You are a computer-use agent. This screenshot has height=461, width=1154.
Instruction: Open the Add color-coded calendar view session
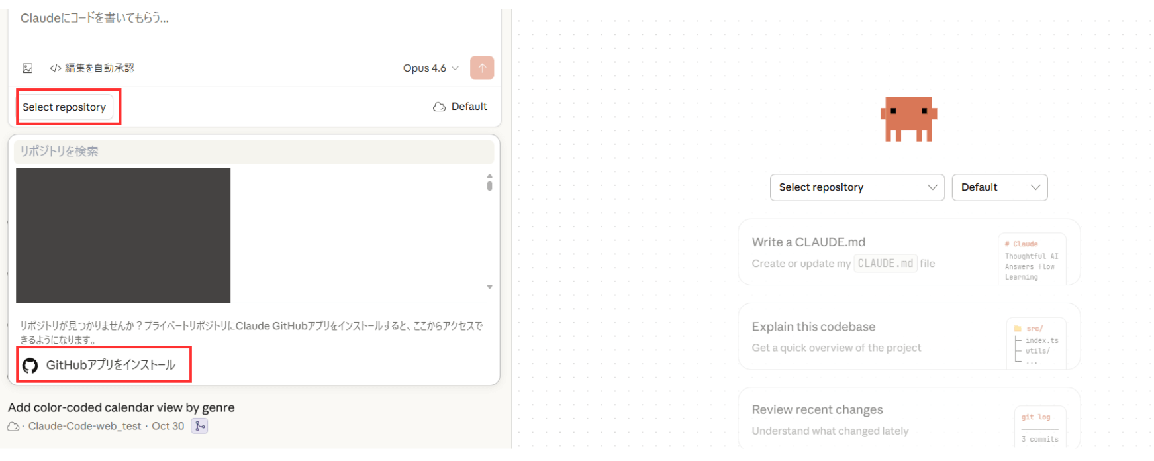[x=121, y=408]
